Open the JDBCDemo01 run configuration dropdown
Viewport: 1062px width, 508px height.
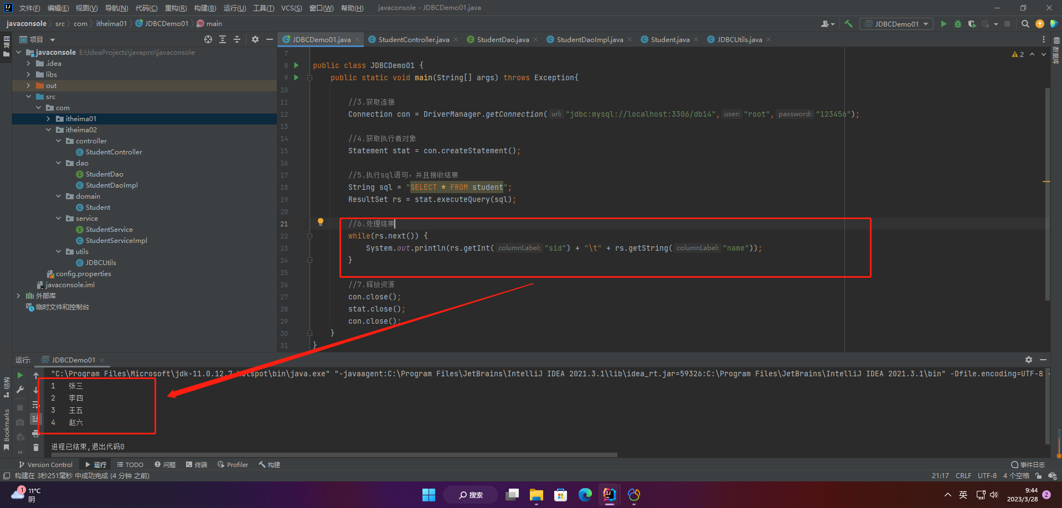point(896,24)
